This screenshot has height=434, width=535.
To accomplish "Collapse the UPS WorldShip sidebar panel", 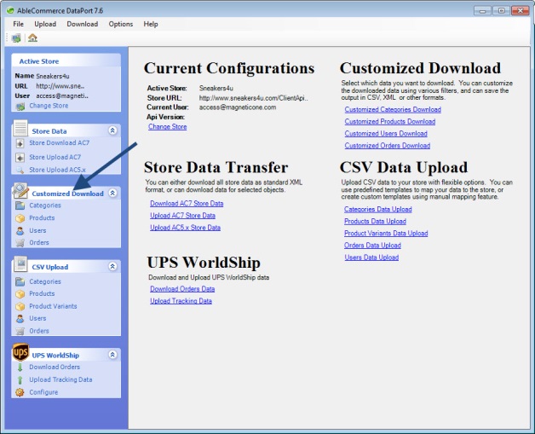I will click(112, 355).
